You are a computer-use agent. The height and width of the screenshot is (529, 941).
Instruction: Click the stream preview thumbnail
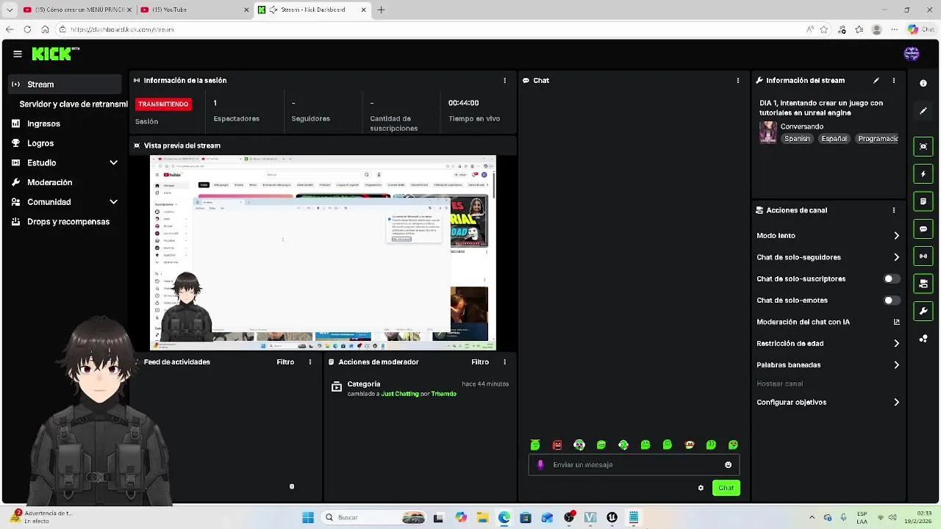click(323, 253)
